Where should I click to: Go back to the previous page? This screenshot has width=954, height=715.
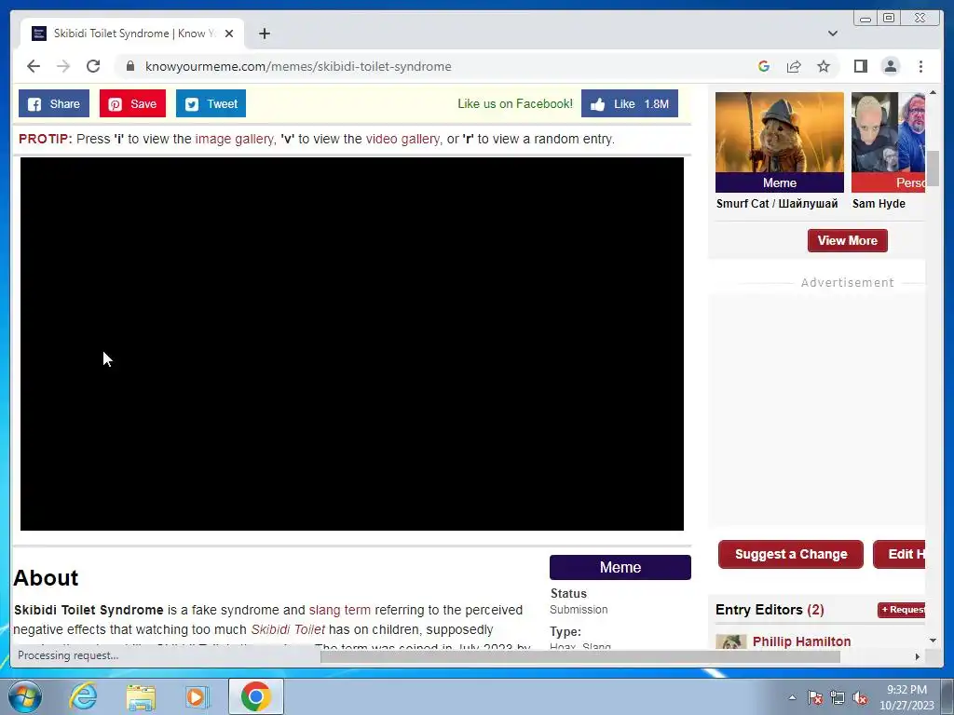[34, 66]
